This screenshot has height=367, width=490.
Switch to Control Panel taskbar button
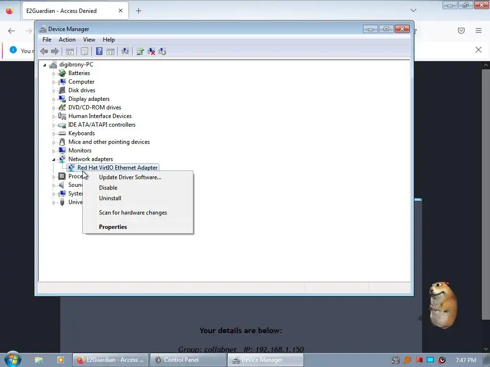(x=188, y=360)
